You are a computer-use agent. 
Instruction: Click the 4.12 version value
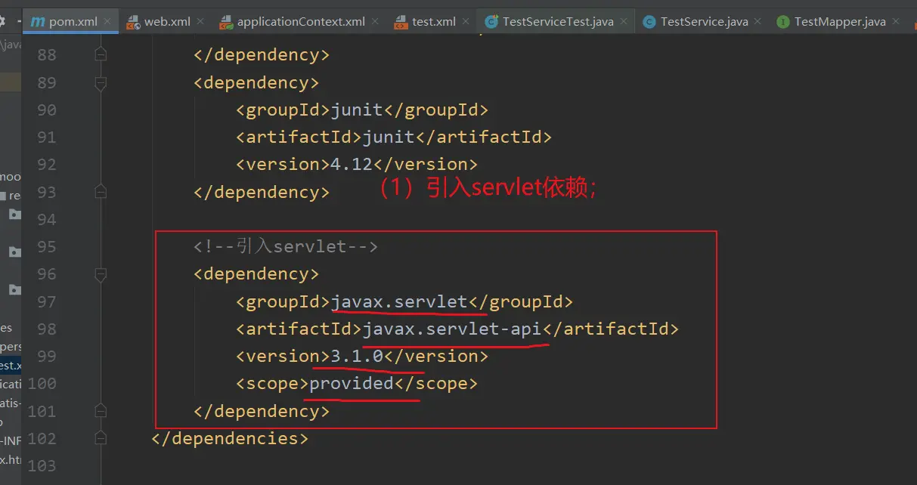[352, 164]
